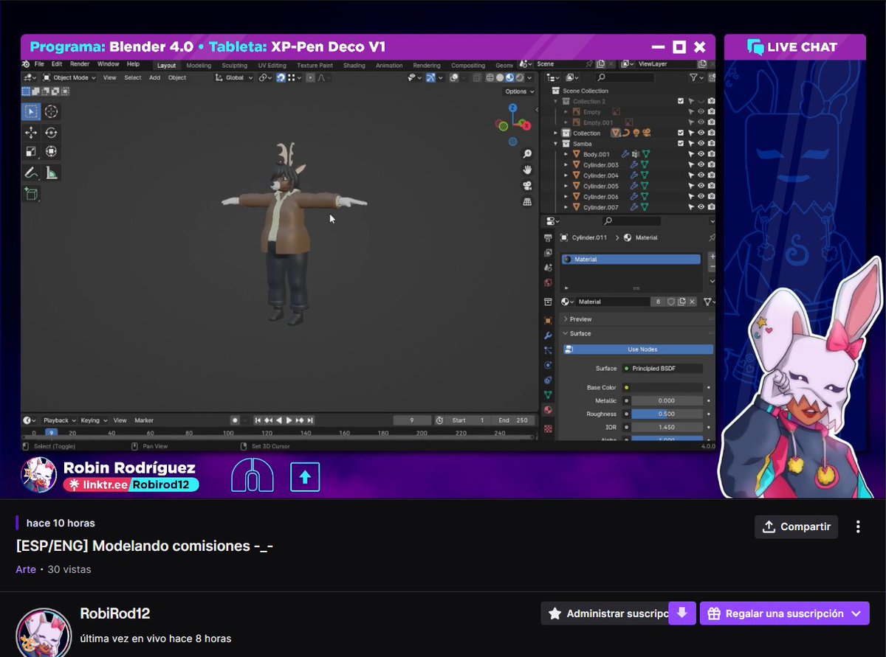The width and height of the screenshot is (886, 657).
Task: Select the Move tool in Blender toolbar
Action: [x=31, y=133]
